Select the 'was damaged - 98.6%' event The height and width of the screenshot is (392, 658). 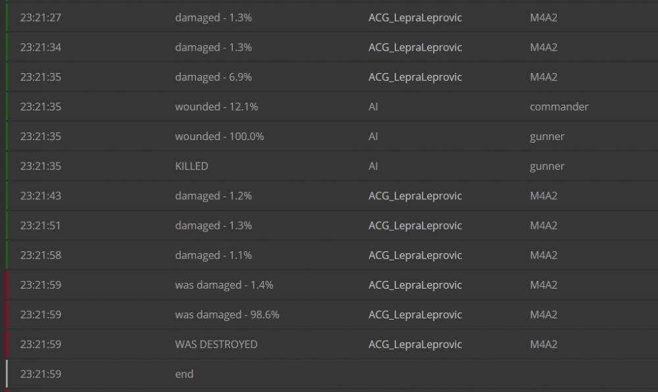coord(227,314)
